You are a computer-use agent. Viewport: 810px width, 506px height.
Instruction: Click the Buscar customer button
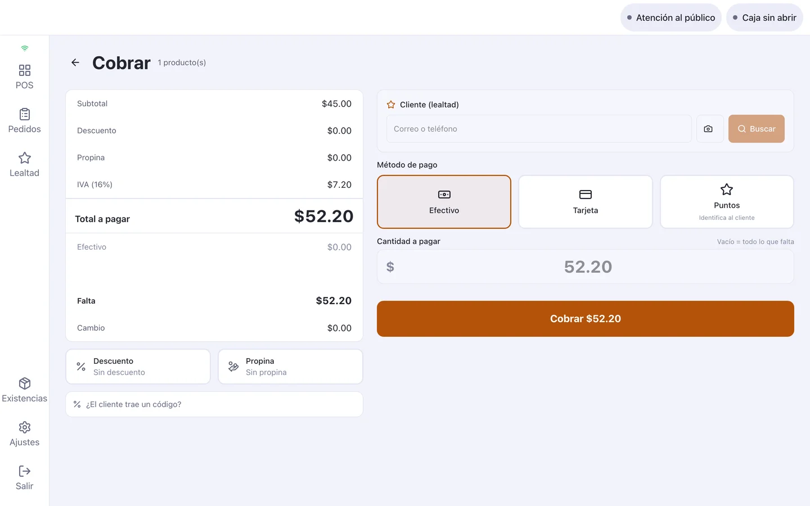pyautogui.click(x=757, y=129)
